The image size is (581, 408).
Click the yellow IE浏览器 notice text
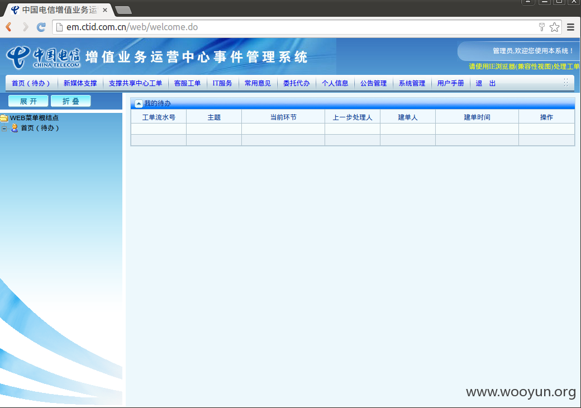point(524,67)
